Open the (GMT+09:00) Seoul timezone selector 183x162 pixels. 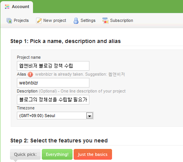(55, 116)
